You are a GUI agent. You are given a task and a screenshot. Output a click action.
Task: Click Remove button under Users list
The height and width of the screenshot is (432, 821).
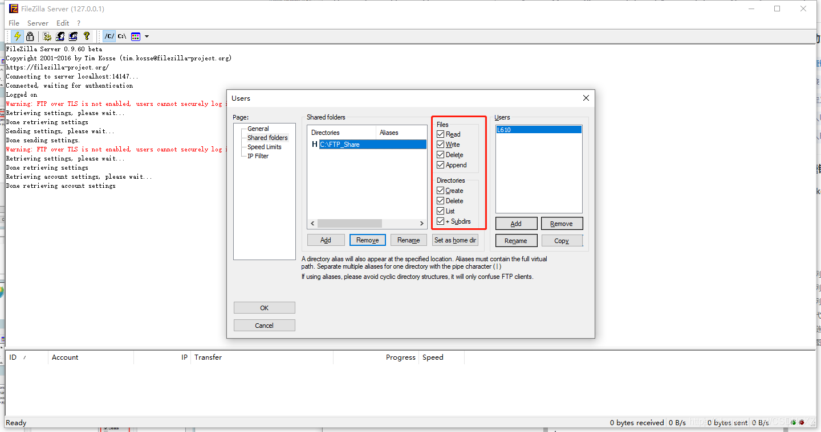(x=562, y=224)
